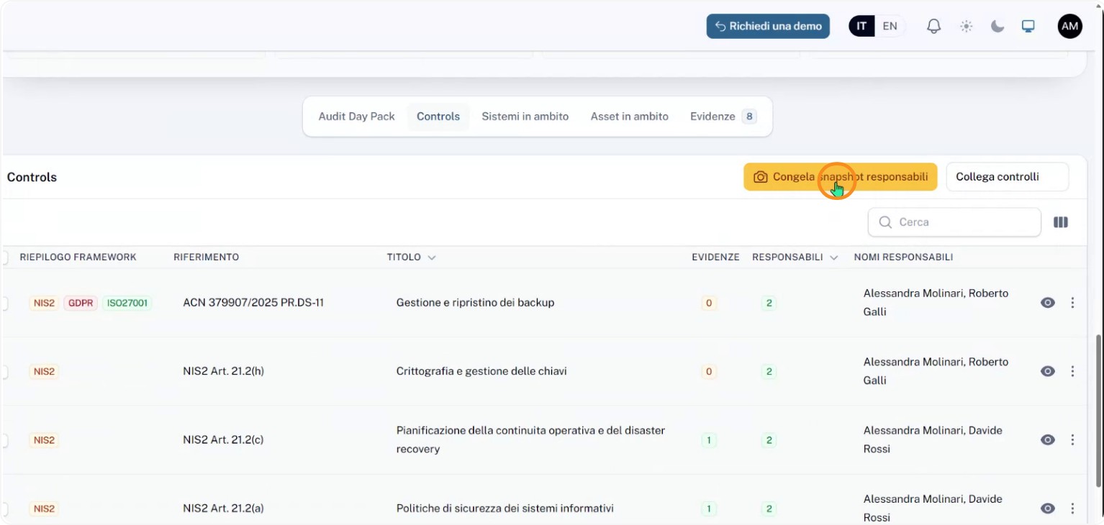Click reference ACN 379907/2025 PR.DS-11
This screenshot has width=1104, height=525.
(x=253, y=303)
